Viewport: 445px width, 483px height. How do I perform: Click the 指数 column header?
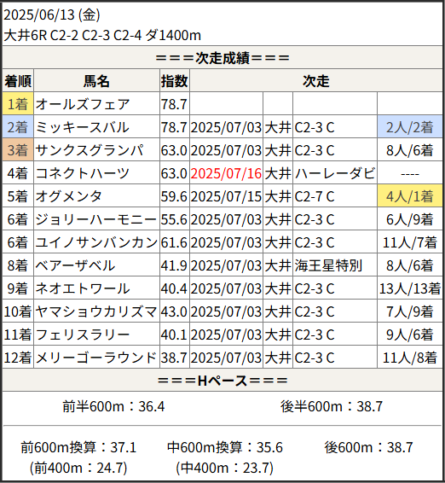pyautogui.click(x=175, y=81)
